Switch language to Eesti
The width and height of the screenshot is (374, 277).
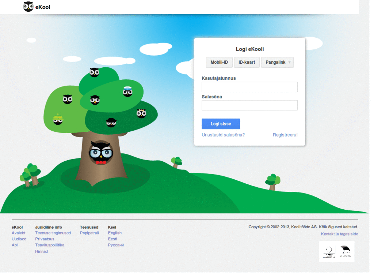coord(112,239)
